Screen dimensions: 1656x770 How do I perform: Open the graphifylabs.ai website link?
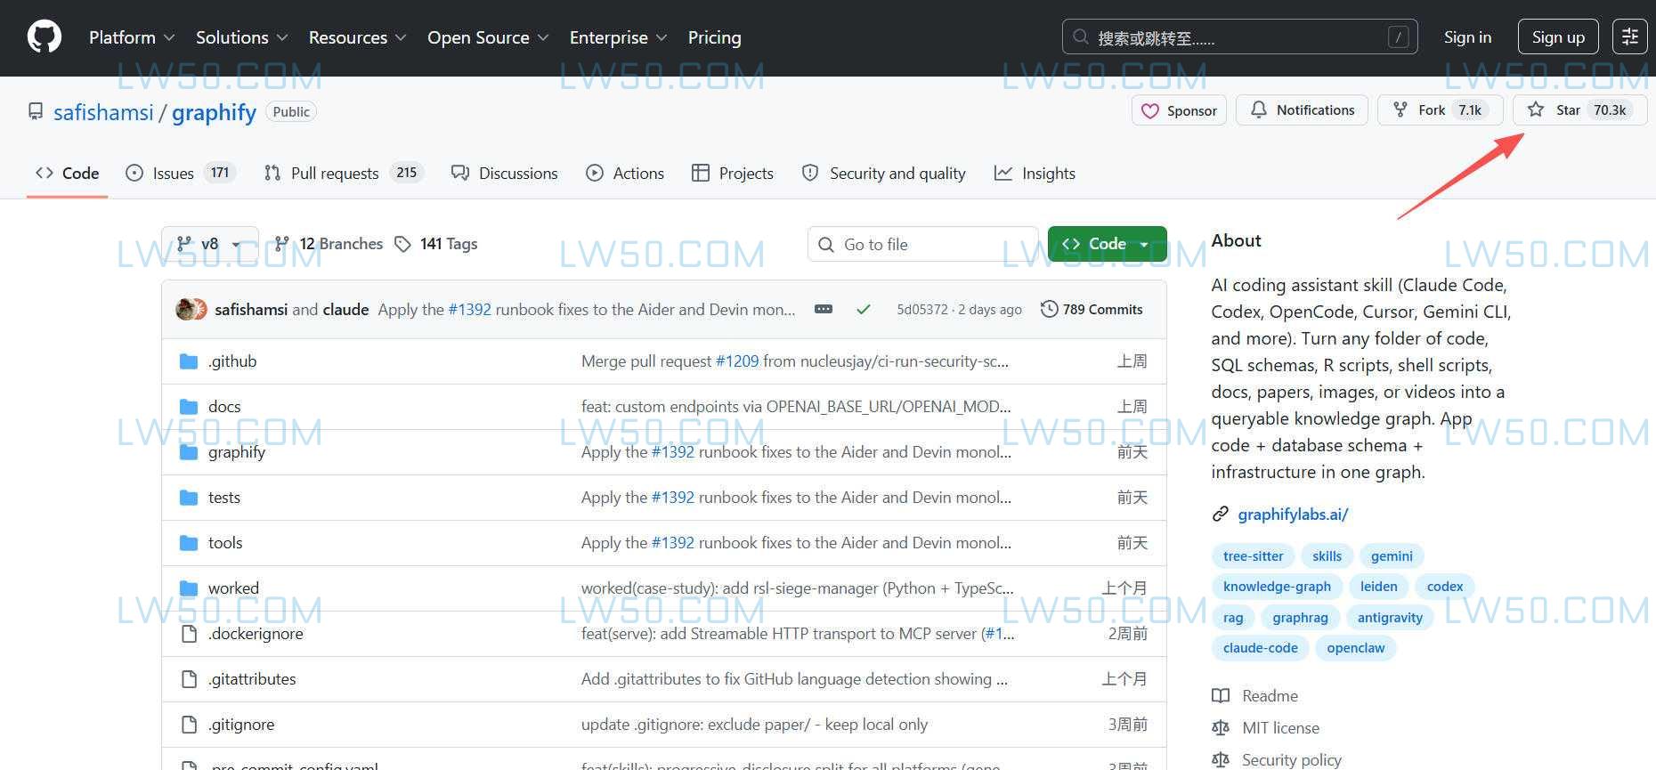1293,515
